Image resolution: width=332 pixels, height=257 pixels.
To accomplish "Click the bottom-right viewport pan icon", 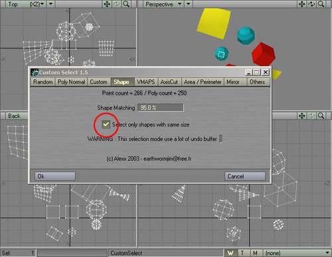I will click(x=302, y=116).
